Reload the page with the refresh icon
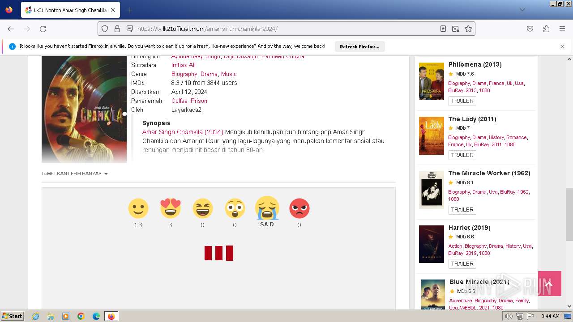This screenshot has height=322, width=573. 43,29
